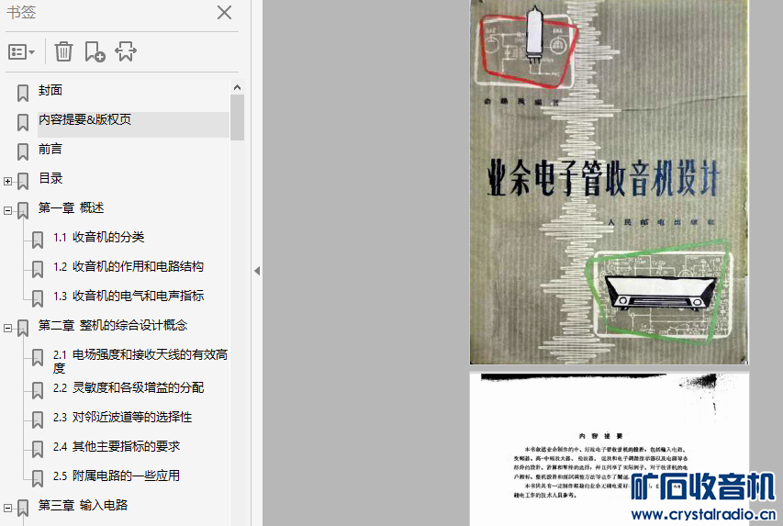Click bookmark icon beside 2.2 灵敏度和各级增益的分配
The height and width of the screenshot is (526, 783).
38,391
